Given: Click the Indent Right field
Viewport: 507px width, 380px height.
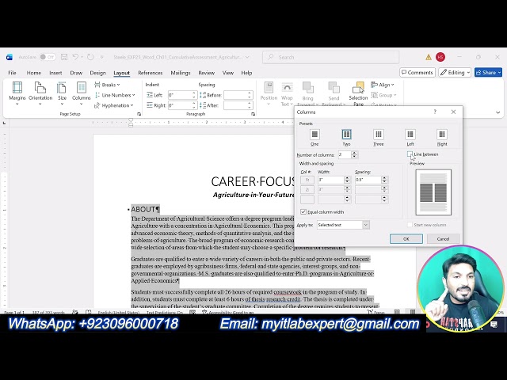Looking at the screenshot, I should pos(180,105).
